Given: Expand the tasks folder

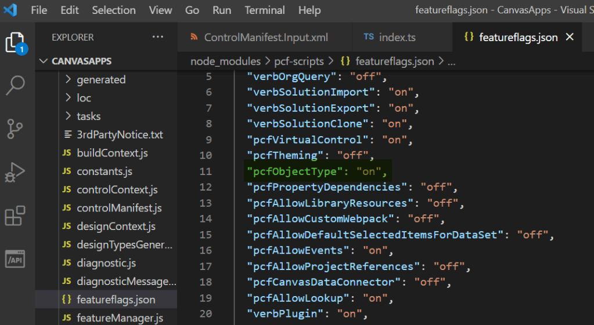Looking at the screenshot, I should tap(88, 116).
